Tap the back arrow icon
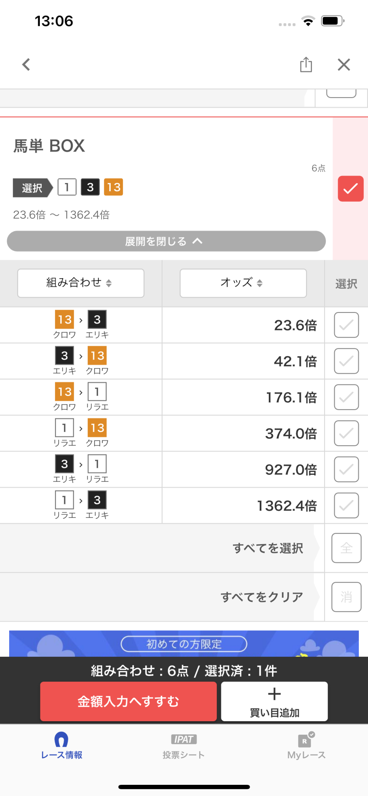 tap(26, 64)
